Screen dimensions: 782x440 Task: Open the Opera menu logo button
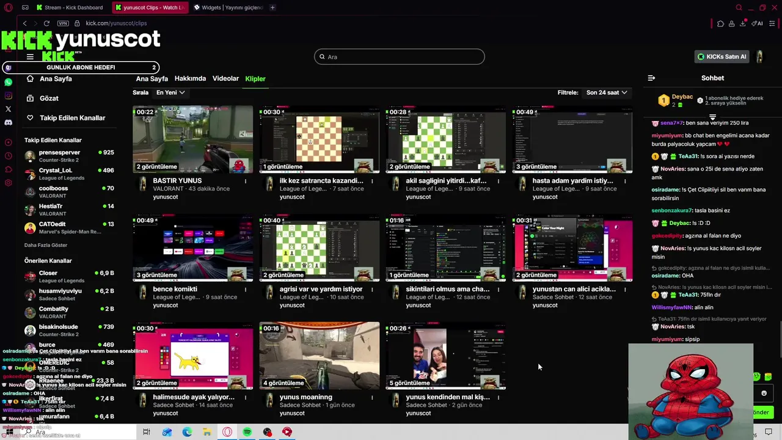(8, 7)
